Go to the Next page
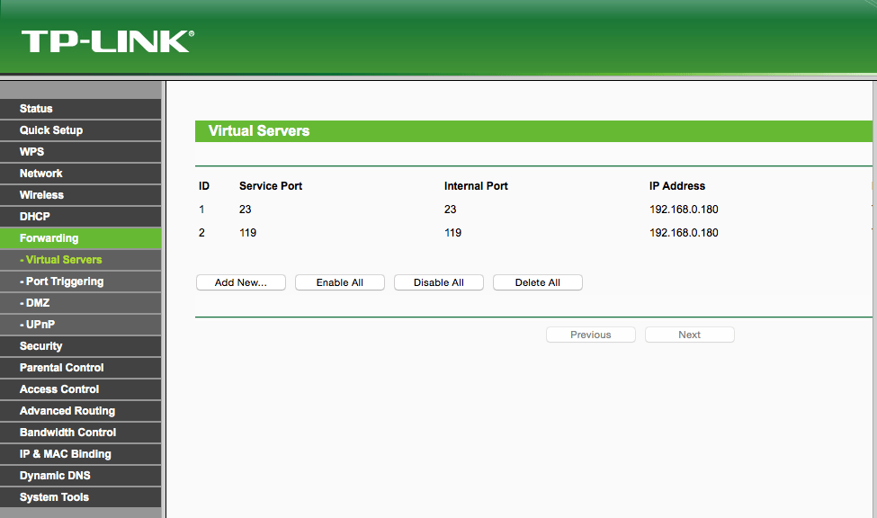This screenshot has height=518, width=877. (x=689, y=334)
